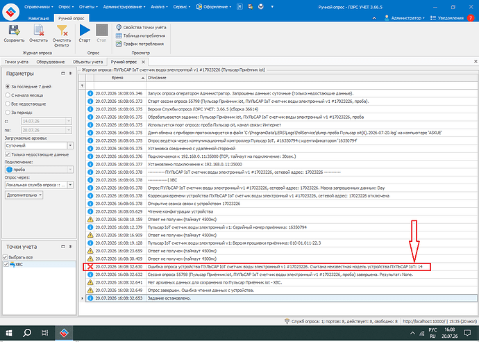Expand the Дополнительно dropdown button
The height and width of the screenshot is (342, 479).
point(24,195)
